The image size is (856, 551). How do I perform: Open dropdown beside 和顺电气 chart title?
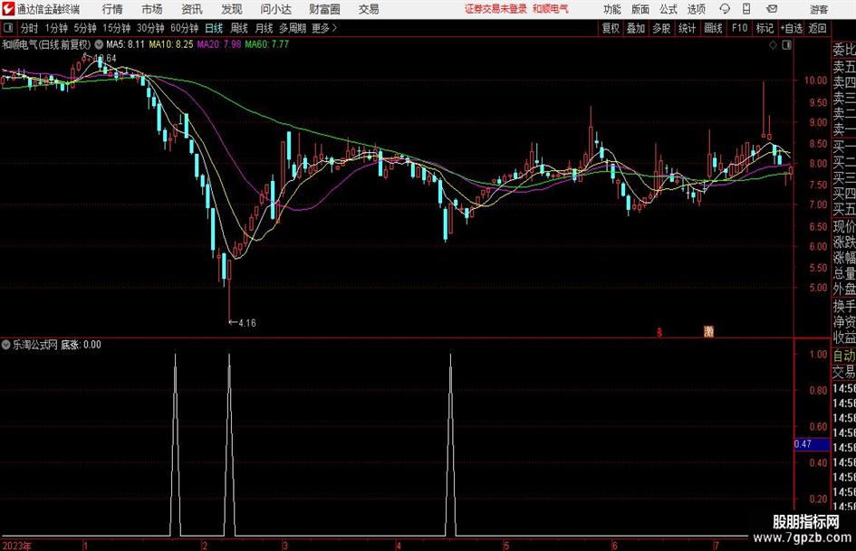coord(99,44)
